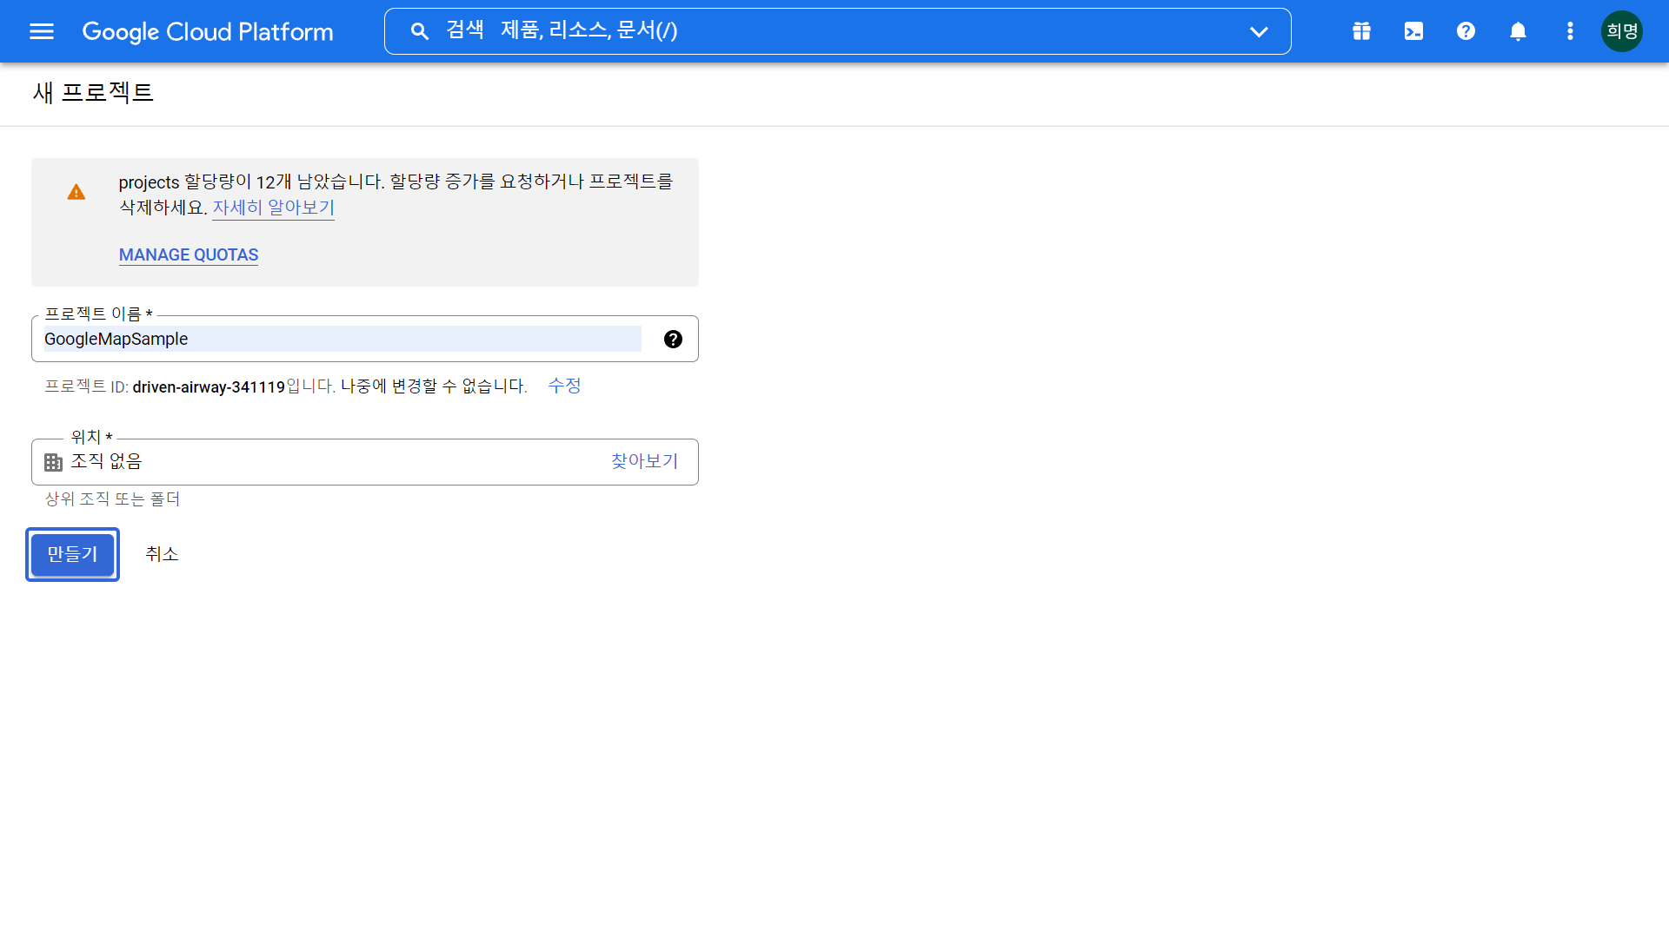1669x938 pixels.
Task: Focus the 프로젝트 이름 text field
Action: click(342, 340)
